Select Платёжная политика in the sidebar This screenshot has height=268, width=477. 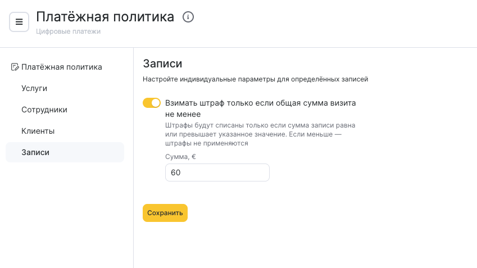coord(61,67)
